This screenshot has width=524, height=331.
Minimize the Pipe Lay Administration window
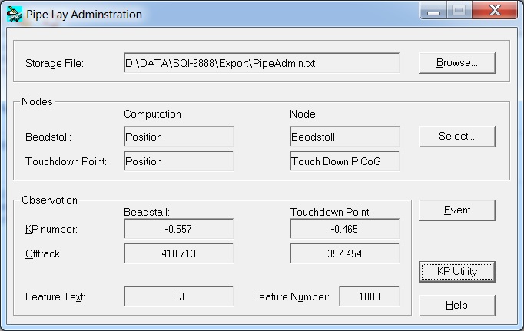[x=431, y=12]
